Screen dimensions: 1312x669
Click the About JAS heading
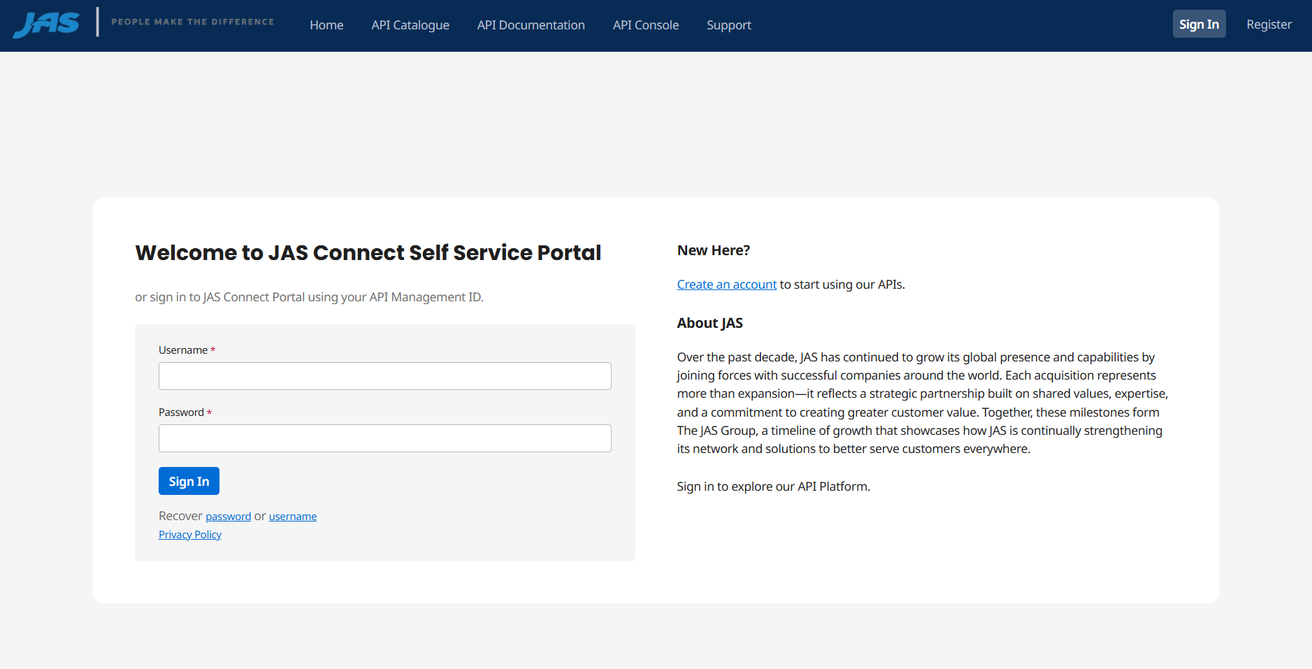(x=709, y=323)
